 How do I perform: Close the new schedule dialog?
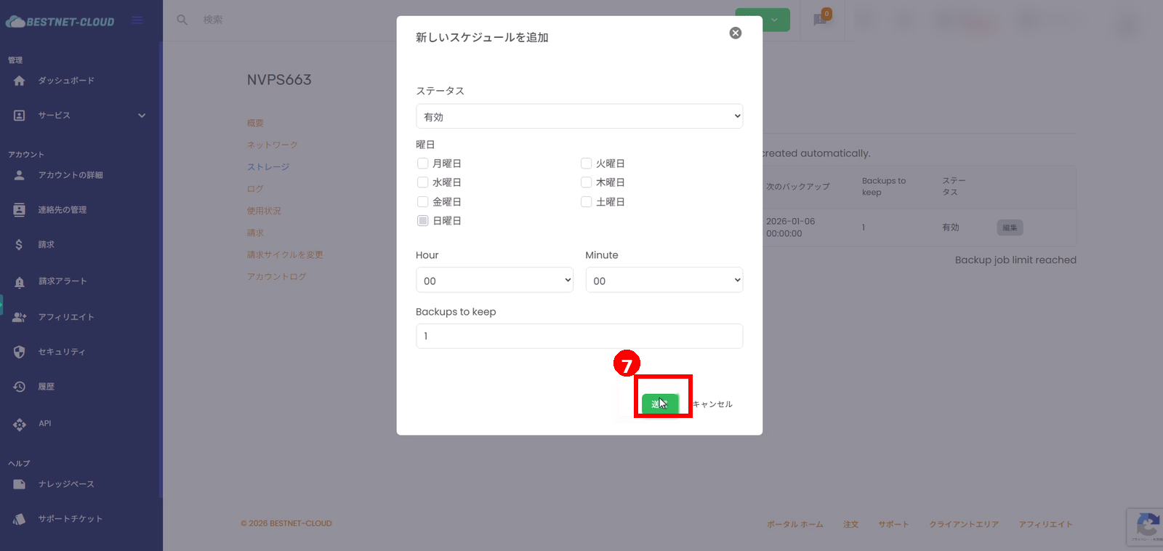click(735, 33)
